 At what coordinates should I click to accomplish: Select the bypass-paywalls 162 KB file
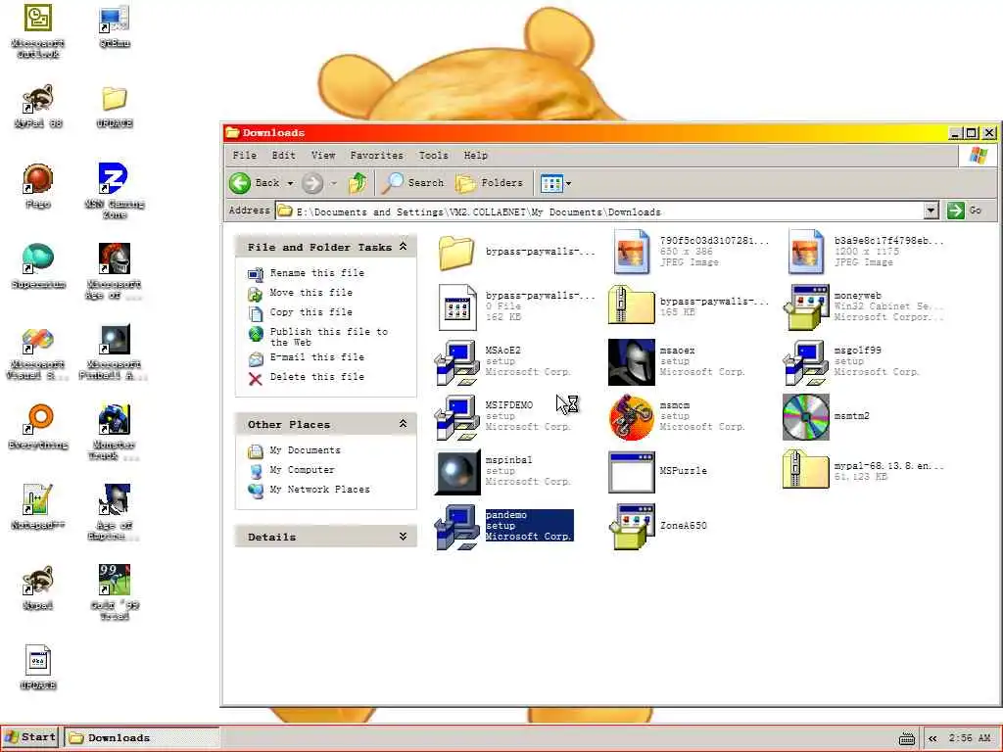point(456,306)
